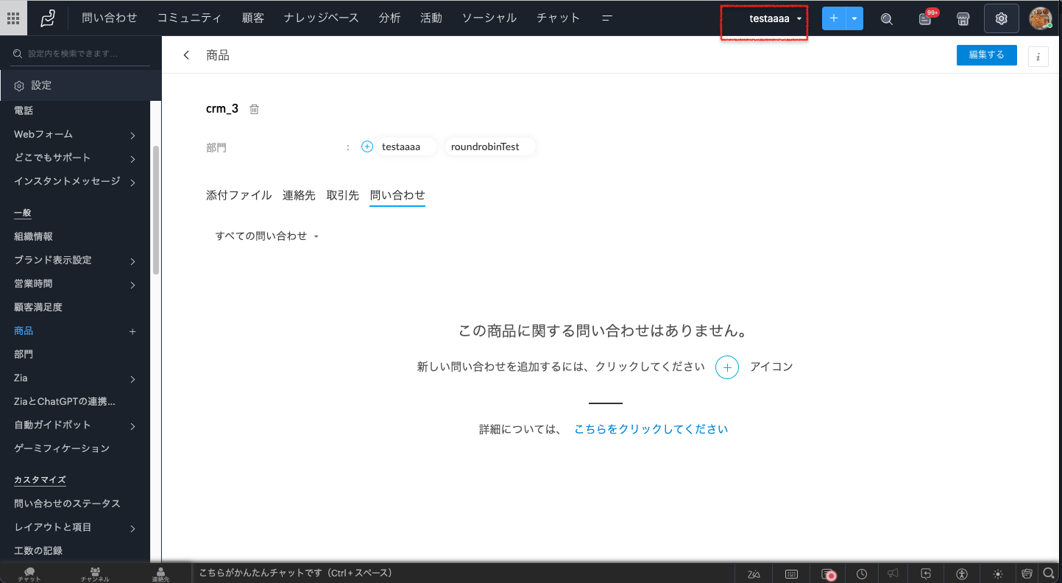Go back using the arrow beside 商品

(x=186, y=55)
